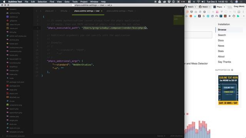The height and width of the screenshot is (138, 246).
Task: Click the code minimap in the editor
Action: (179, 20)
